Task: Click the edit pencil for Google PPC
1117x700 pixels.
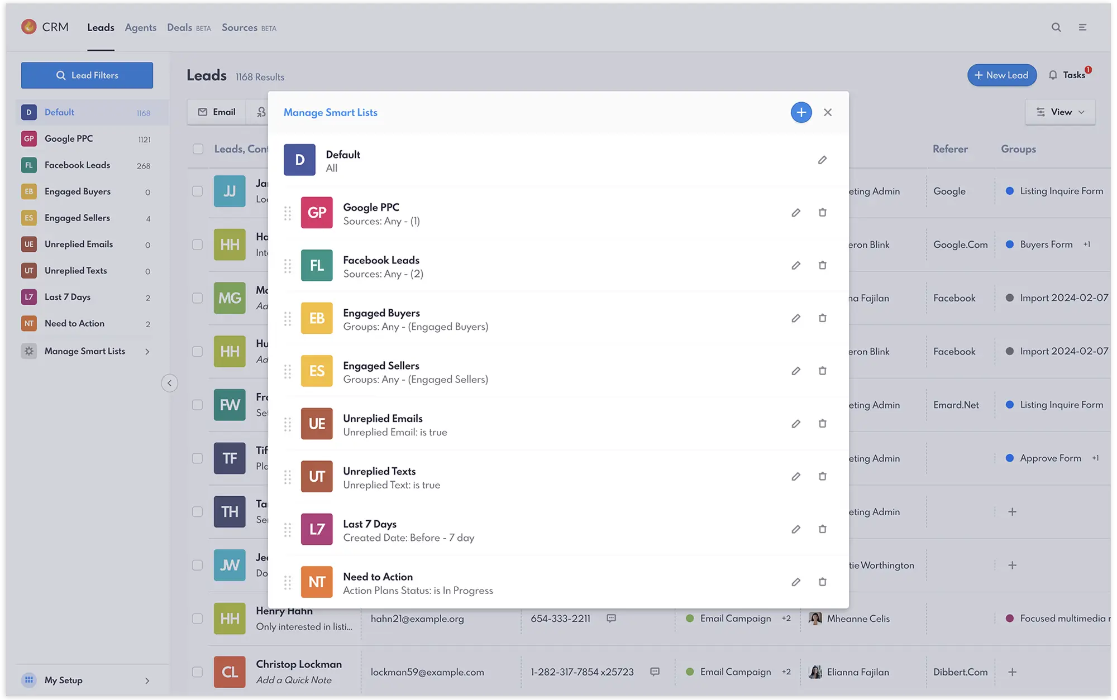Action: 796,213
